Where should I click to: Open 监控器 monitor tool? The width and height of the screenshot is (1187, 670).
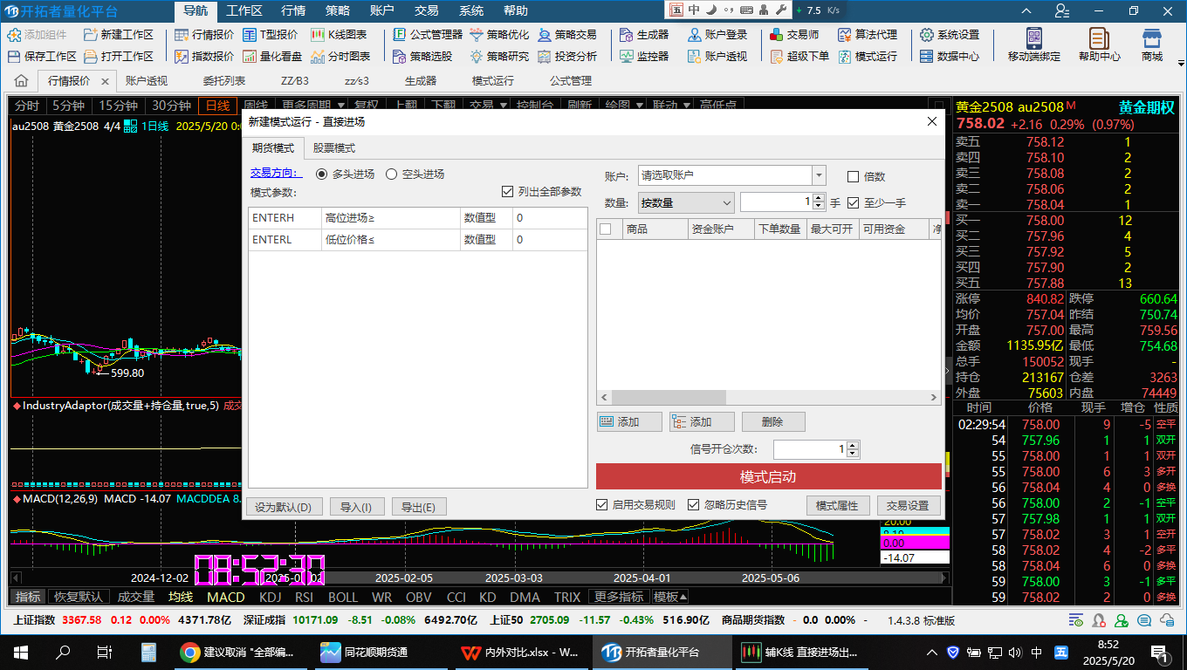pos(643,56)
